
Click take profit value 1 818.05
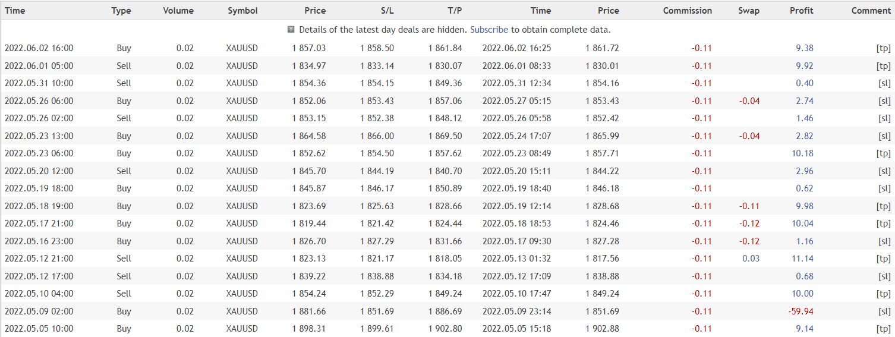445,259
